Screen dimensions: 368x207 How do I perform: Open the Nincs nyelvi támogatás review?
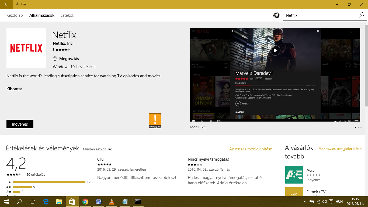click(208, 159)
